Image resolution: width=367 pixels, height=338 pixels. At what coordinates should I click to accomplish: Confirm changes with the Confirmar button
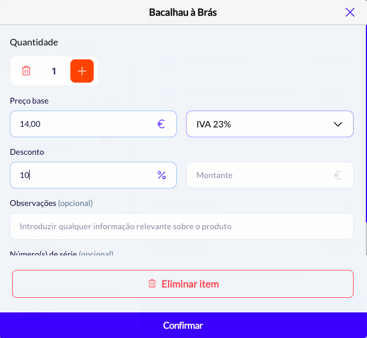pyautogui.click(x=183, y=325)
